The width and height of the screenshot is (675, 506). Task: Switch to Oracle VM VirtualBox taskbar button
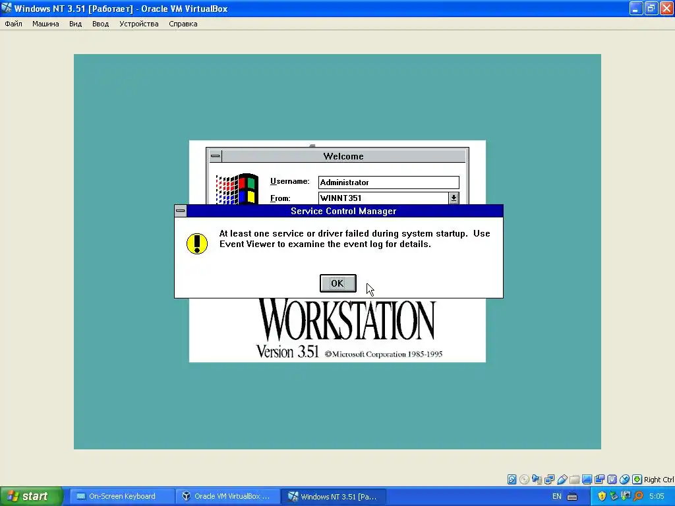227,497
